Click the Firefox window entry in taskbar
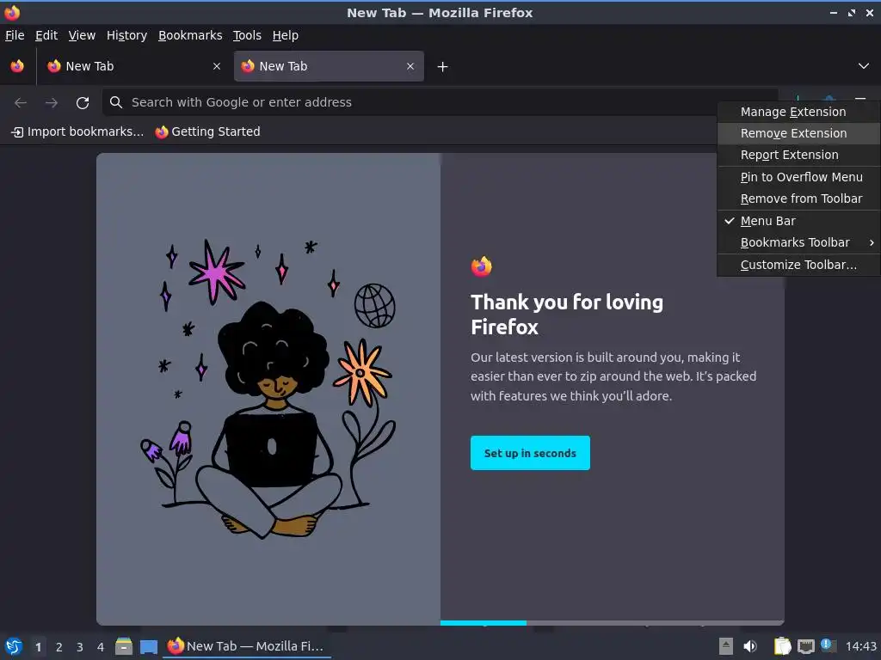Viewport: 881px width, 660px height. click(x=247, y=646)
